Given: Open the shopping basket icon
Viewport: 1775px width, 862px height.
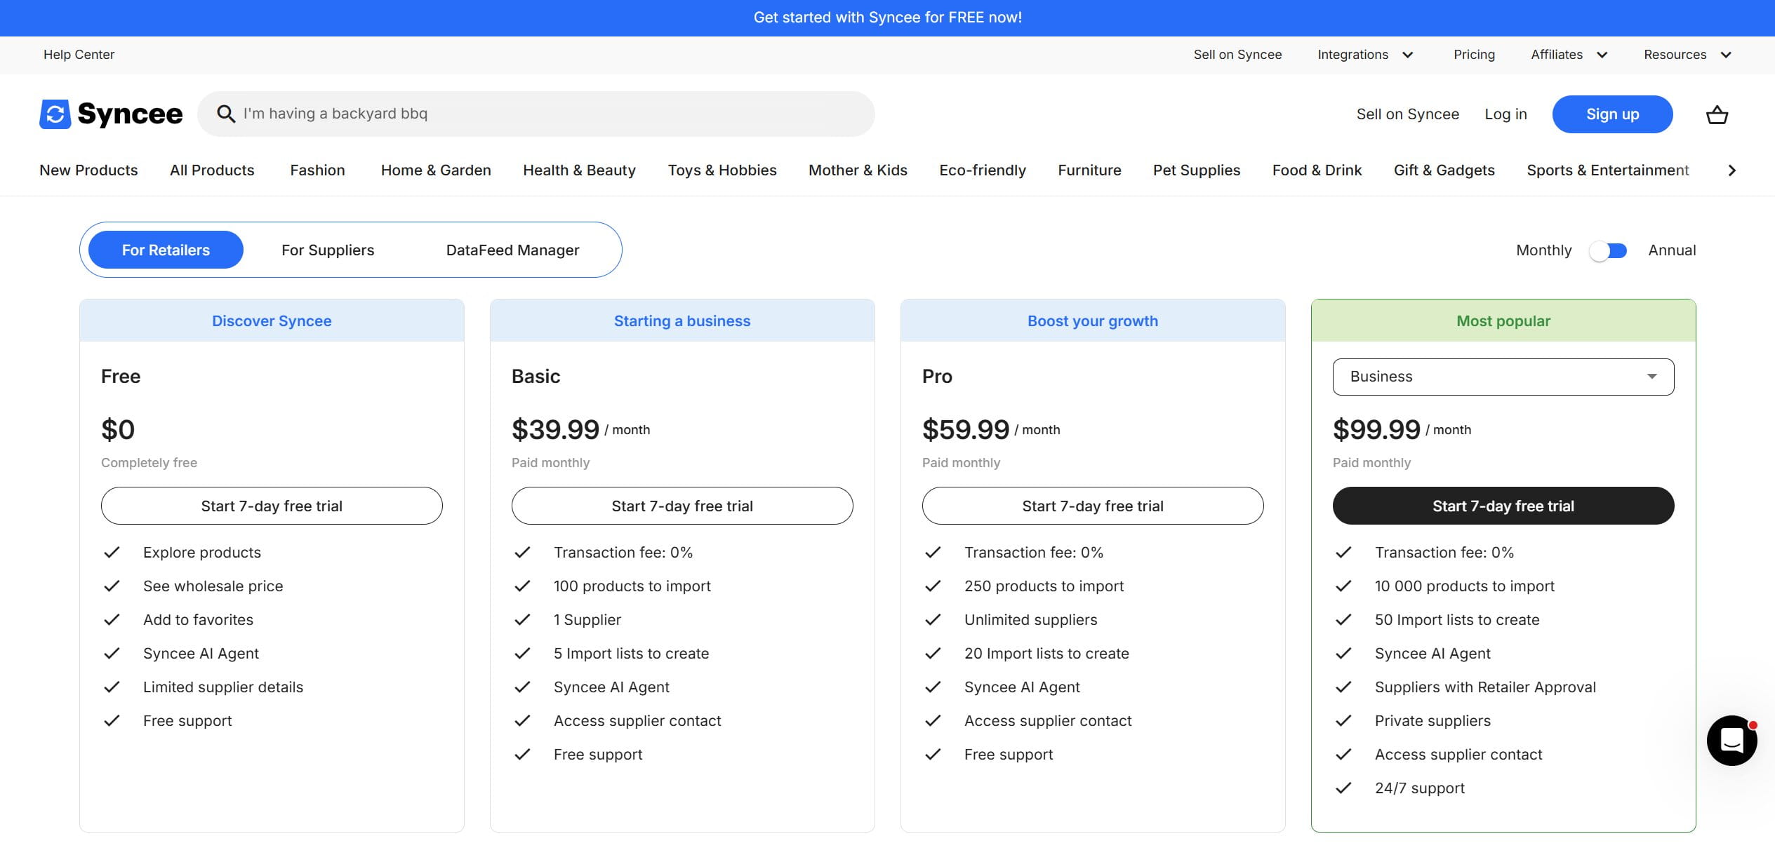Looking at the screenshot, I should [1717, 114].
